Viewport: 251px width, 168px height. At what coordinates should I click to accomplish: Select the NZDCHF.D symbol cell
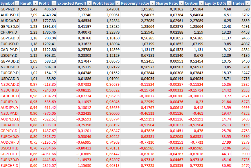pyautogui.click(x=10, y=90)
